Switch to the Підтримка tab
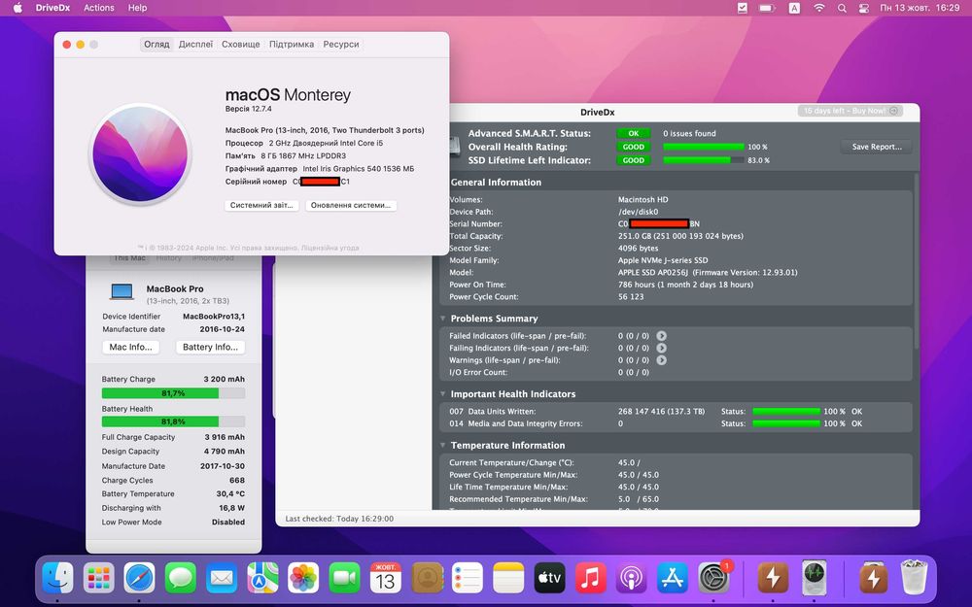972x607 pixels. tap(292, 45)
